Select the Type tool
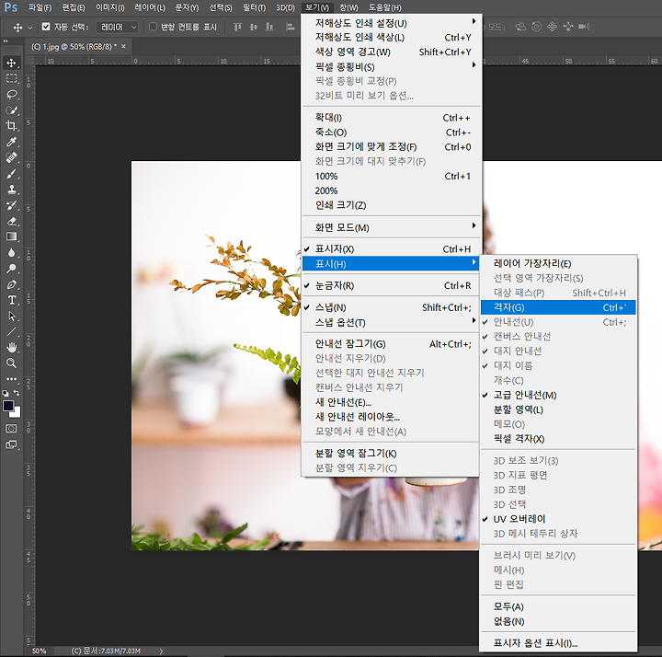662x657 pixels. click(11, 300)
